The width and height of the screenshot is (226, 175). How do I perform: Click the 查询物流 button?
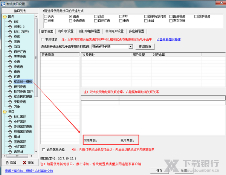coord(145,47)
